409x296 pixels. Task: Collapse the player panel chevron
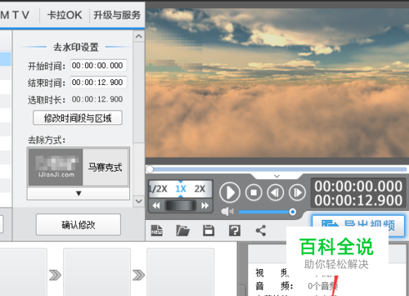(x=276, y=176)
